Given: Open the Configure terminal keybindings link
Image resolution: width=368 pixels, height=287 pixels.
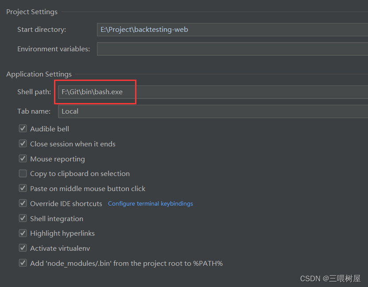Looking at the screenshot, I should pyautogui.click(x=151, y=204).
